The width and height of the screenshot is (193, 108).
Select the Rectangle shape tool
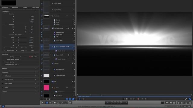(x=55, y=103)
